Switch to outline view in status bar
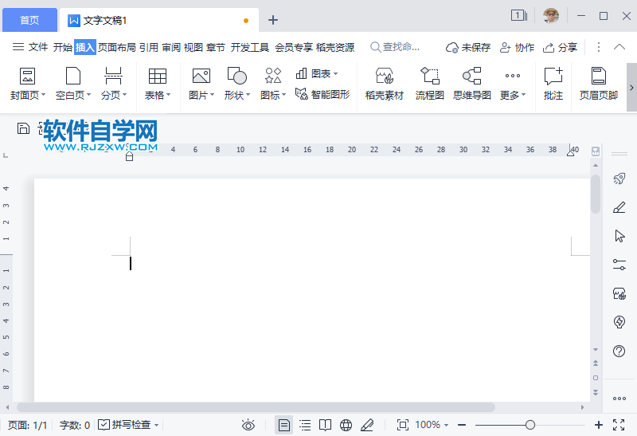Screen dimensions: 637x436 click(305, 426)
